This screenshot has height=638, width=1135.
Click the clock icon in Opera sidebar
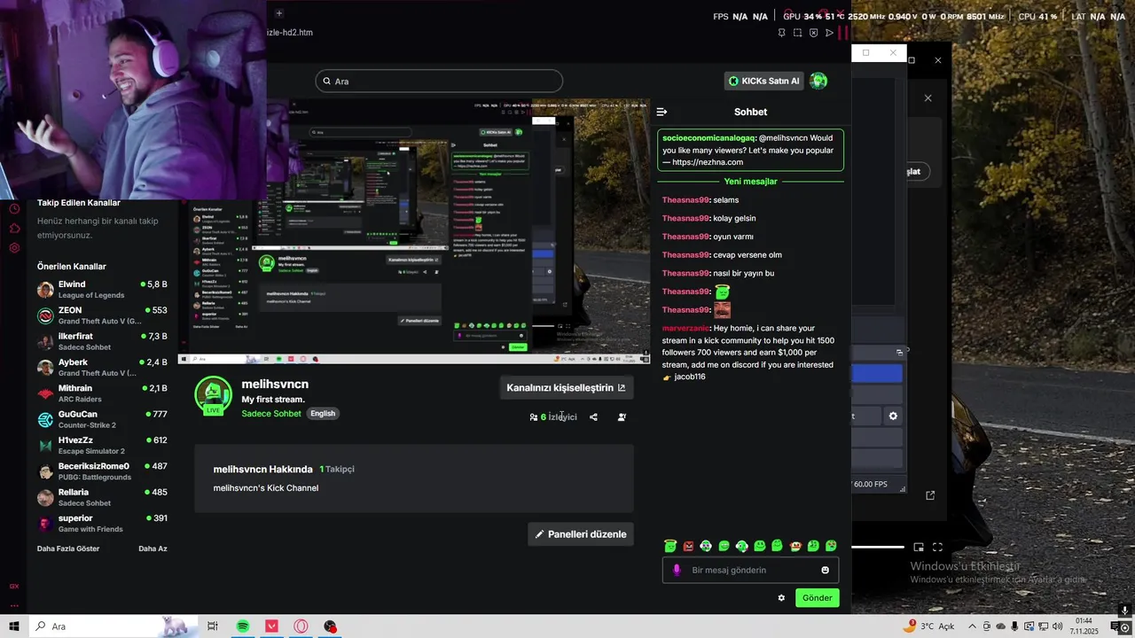point(14,209)
